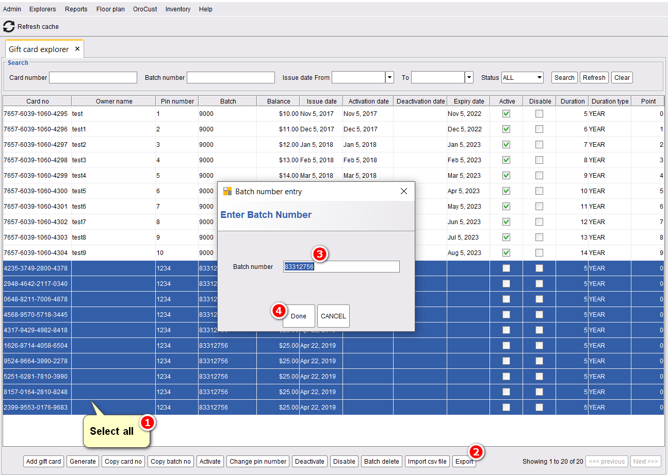This screenshot has height=475, width=668.
Task: Toggle Active checkbox for card ending 4378
Action: (506, 268)
